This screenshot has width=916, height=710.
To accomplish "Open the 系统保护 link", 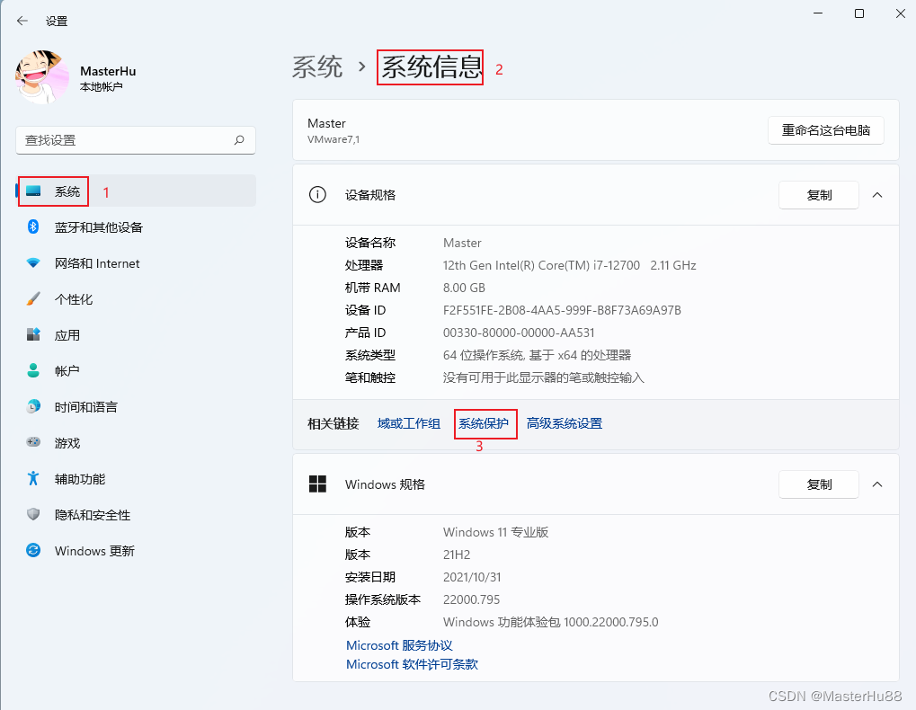I will (483, 423).
